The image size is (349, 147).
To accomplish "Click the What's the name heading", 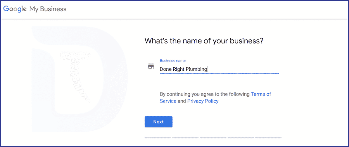I will click(x=204, y=41).
